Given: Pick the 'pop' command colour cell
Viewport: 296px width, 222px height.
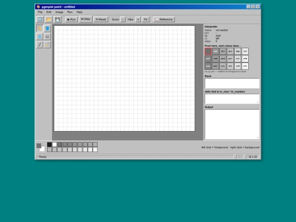Looking at the screenshot, I should 208,66.
